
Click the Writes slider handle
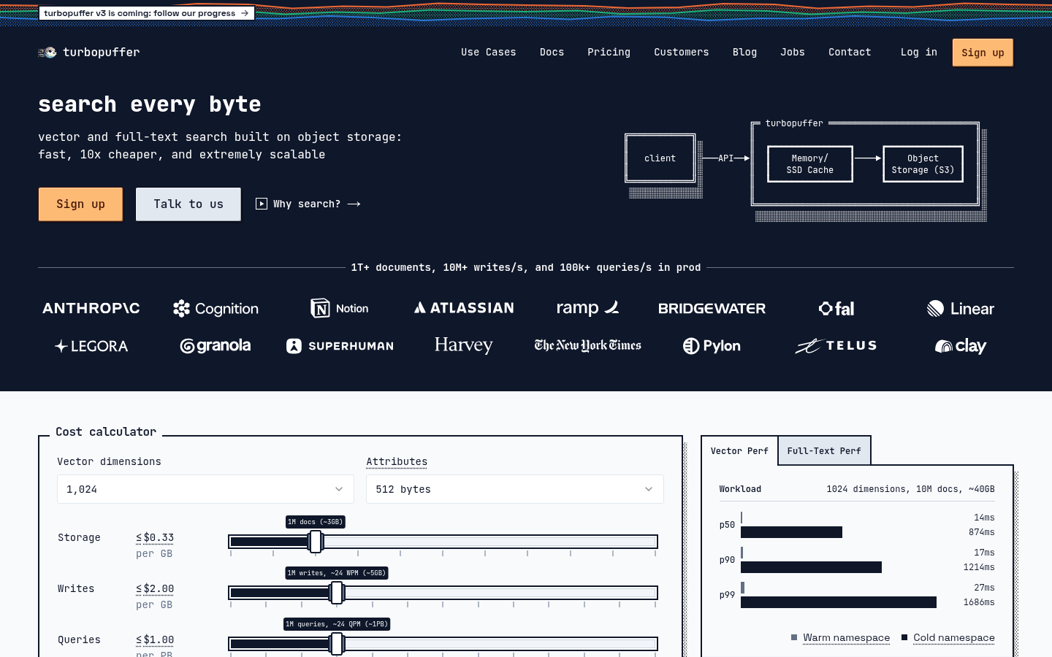point(337,593)
